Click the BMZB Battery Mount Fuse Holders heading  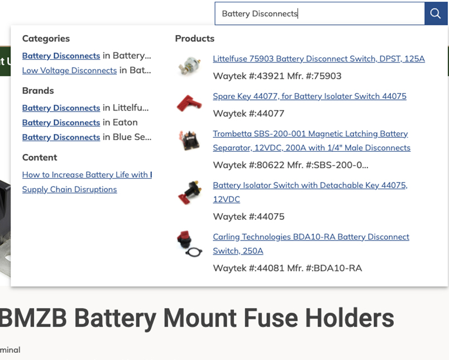(197, 318)
